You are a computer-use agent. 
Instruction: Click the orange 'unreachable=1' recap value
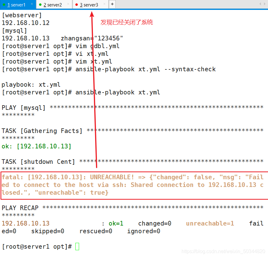(x=210, y=223)
